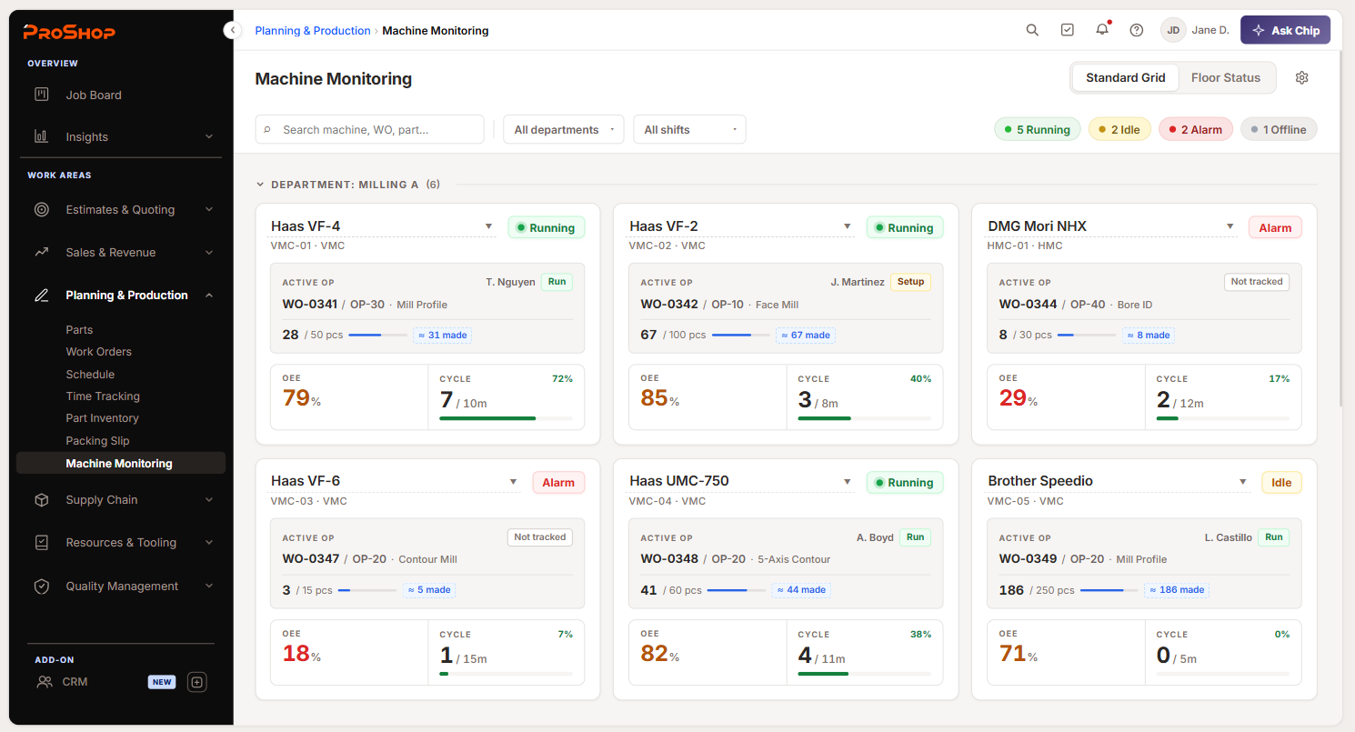Open Parts in the sidebar
Viewport: 1355px width, 732px height.
click(x=79, y=329)
